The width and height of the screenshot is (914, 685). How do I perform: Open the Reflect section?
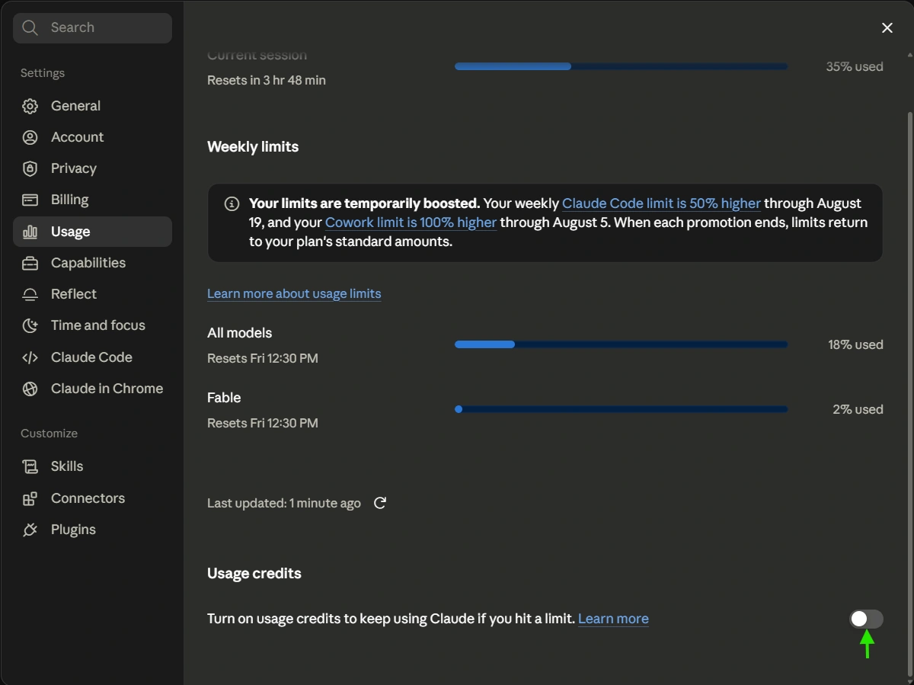click(x=92, y=294)
